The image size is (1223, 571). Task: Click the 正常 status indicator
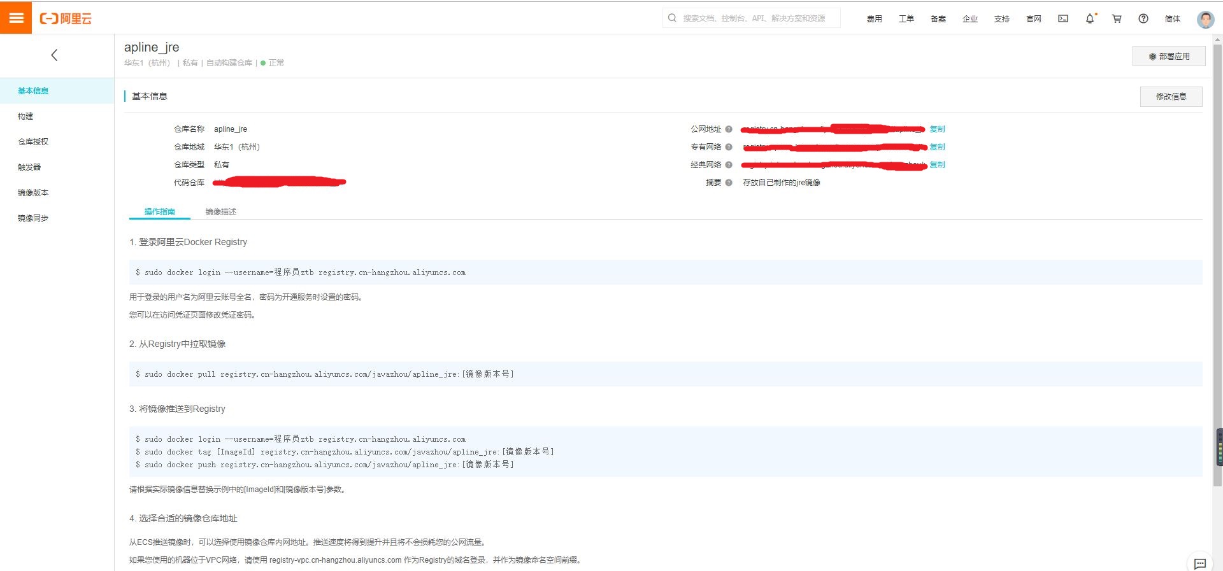(x=273, y=63)
